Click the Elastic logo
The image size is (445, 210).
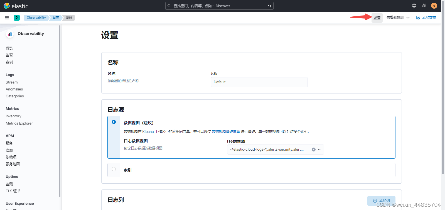click(x=16, y=6)
